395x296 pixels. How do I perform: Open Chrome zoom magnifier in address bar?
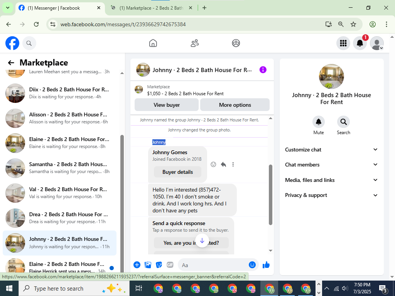pyautogui.click(x=341, y=24)
